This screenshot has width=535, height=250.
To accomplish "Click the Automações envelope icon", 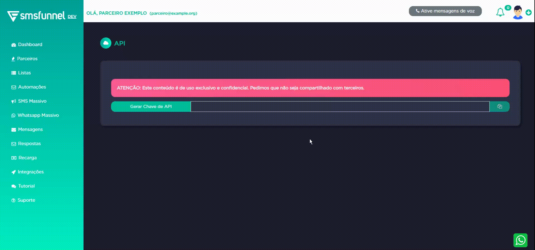I will [x=13, y=87].
